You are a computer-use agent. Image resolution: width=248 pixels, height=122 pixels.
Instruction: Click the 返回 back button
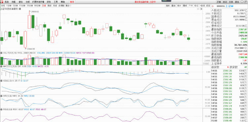point(208,6)
